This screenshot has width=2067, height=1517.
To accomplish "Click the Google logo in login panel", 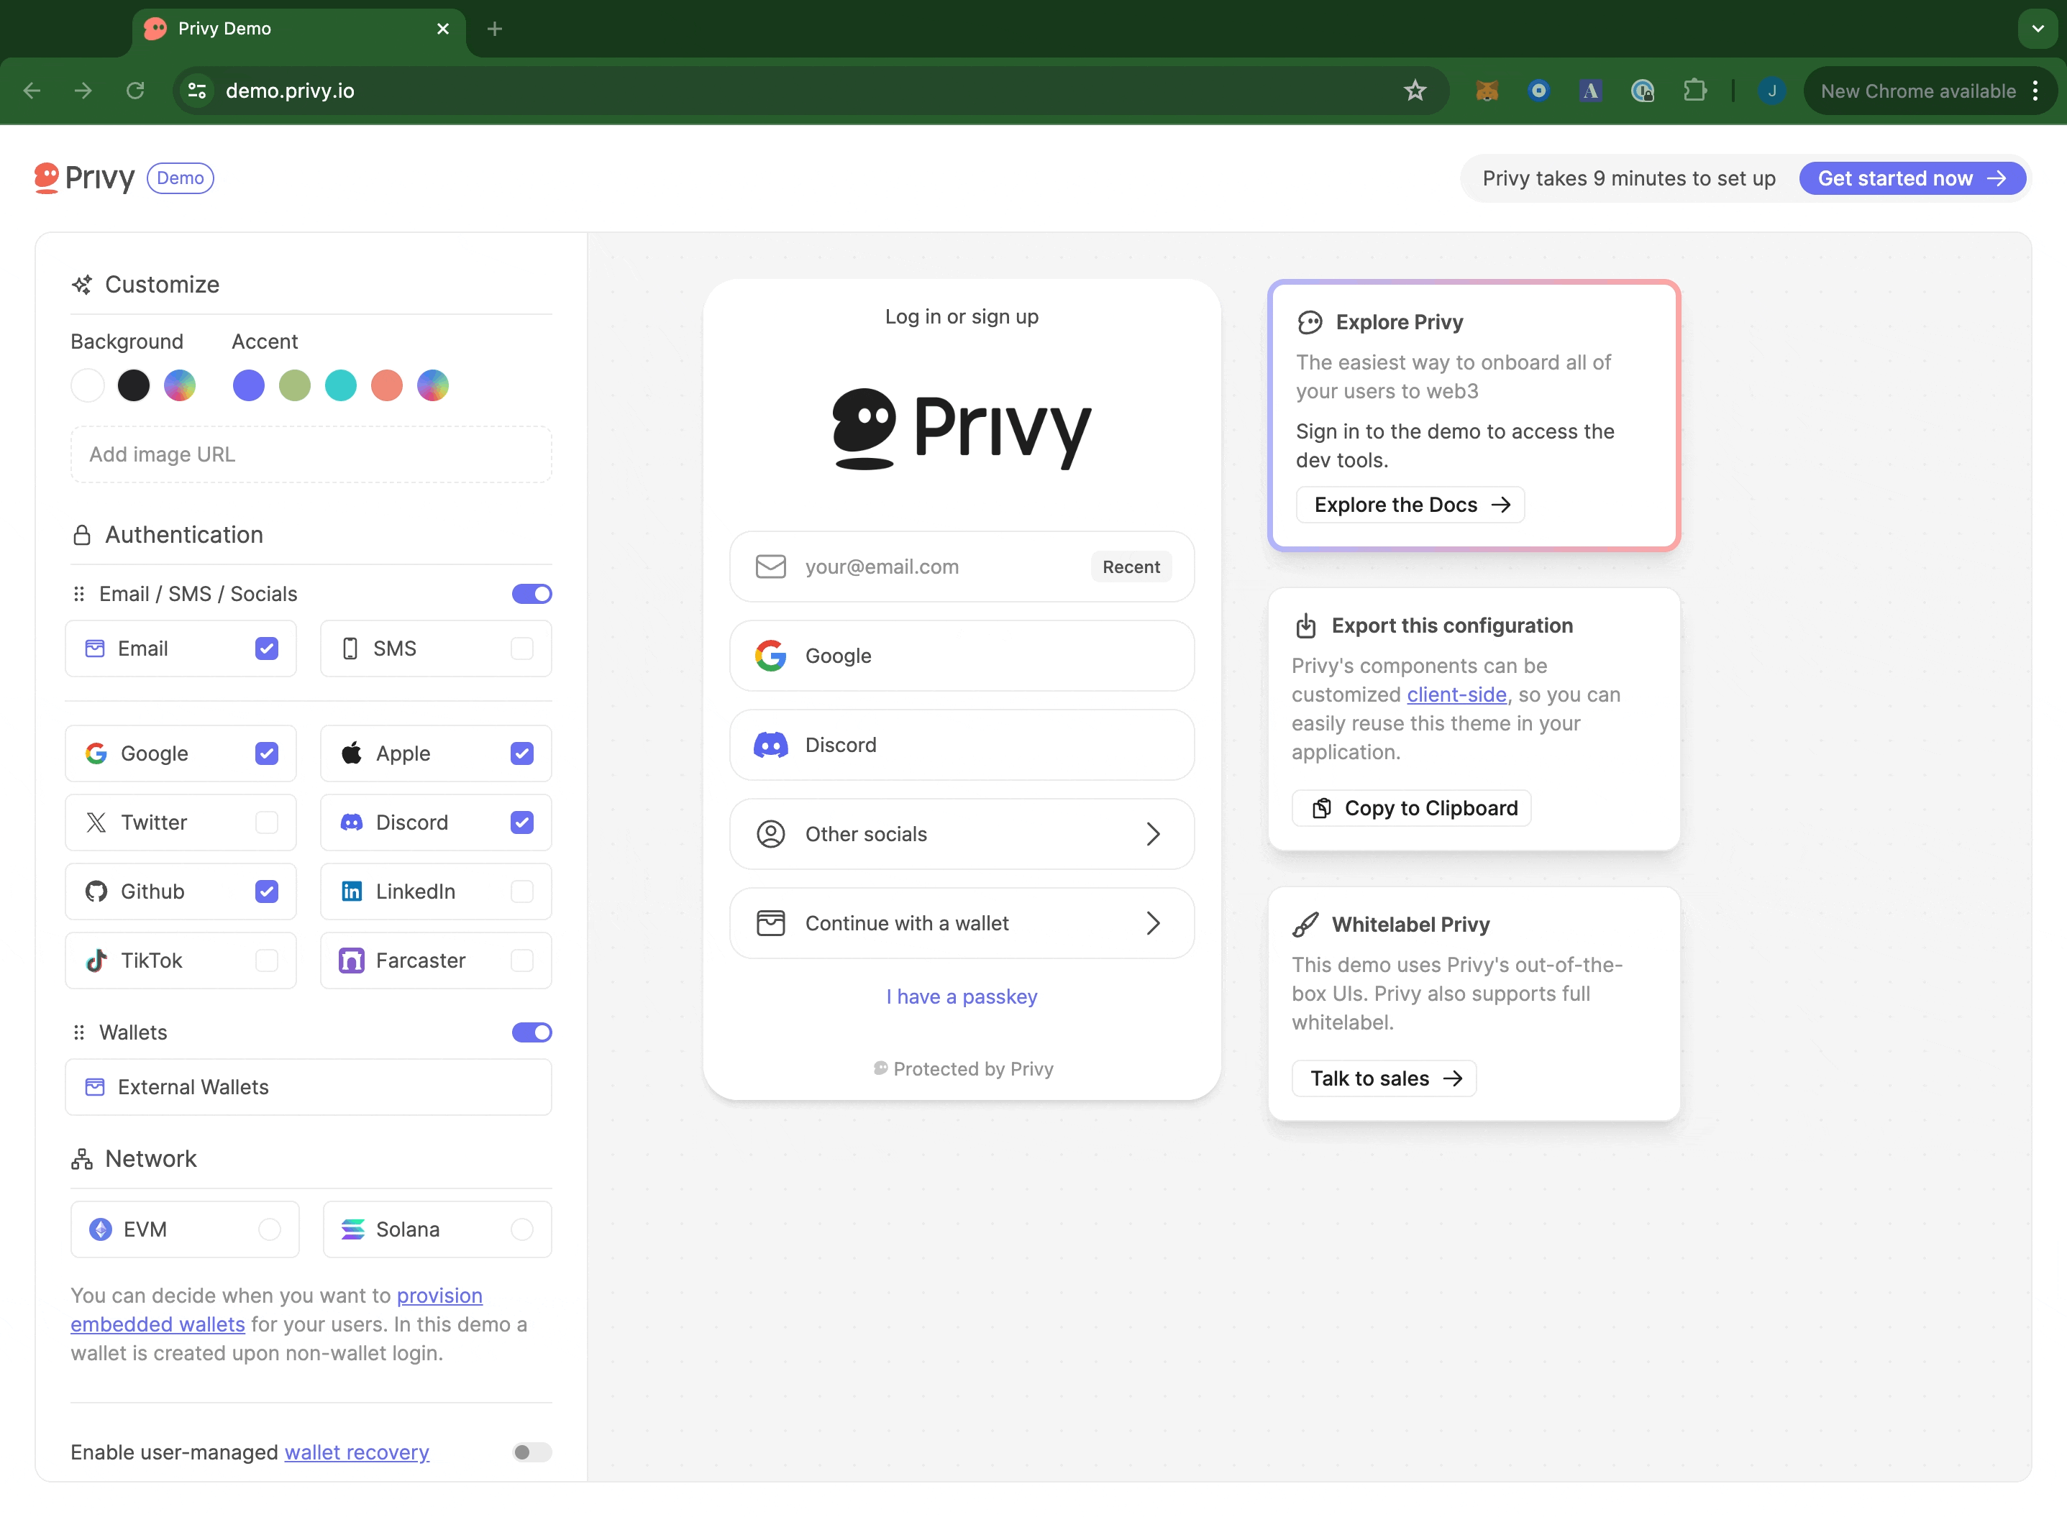I will tap(770, 656).
